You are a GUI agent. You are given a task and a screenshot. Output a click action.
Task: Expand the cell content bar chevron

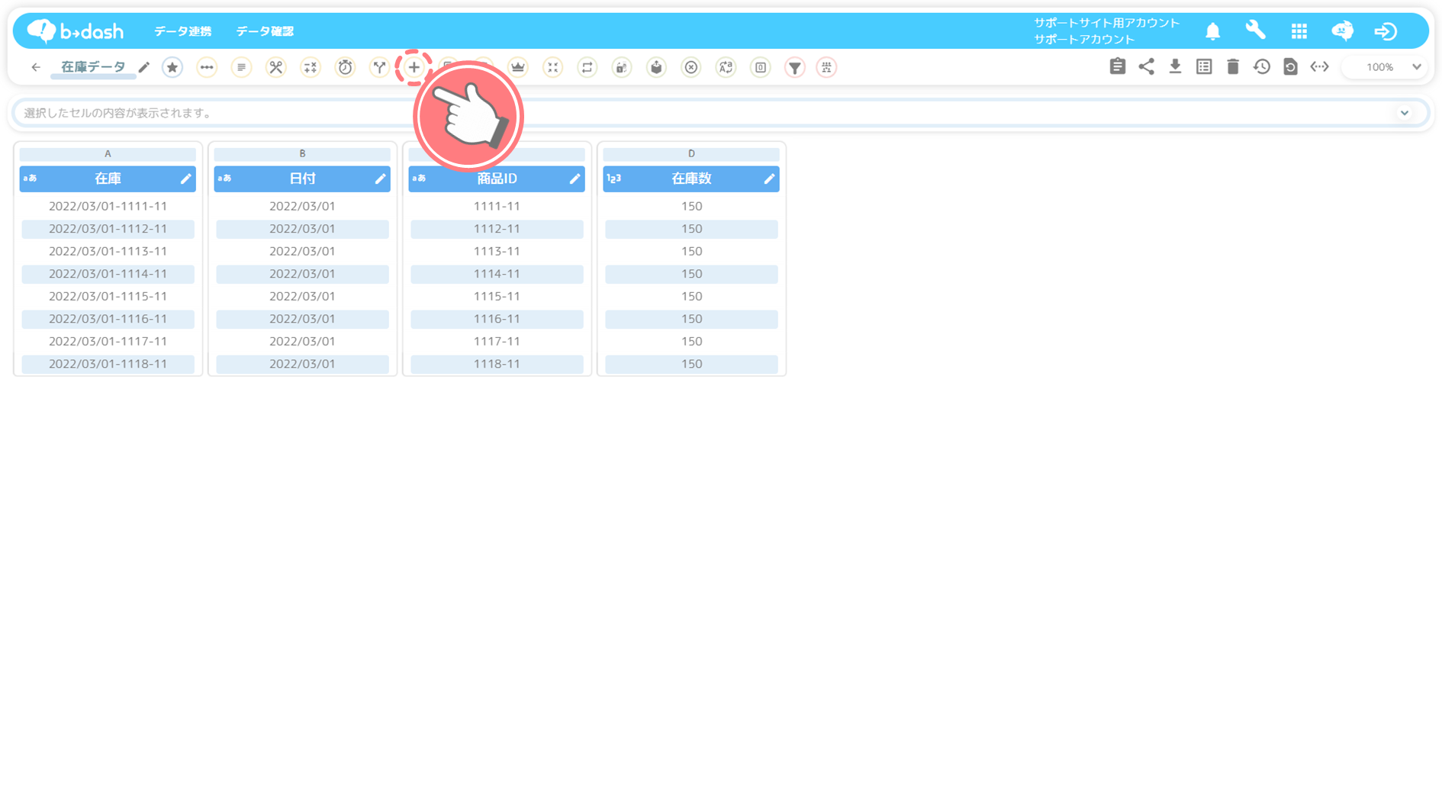[x=1404, y=113]
